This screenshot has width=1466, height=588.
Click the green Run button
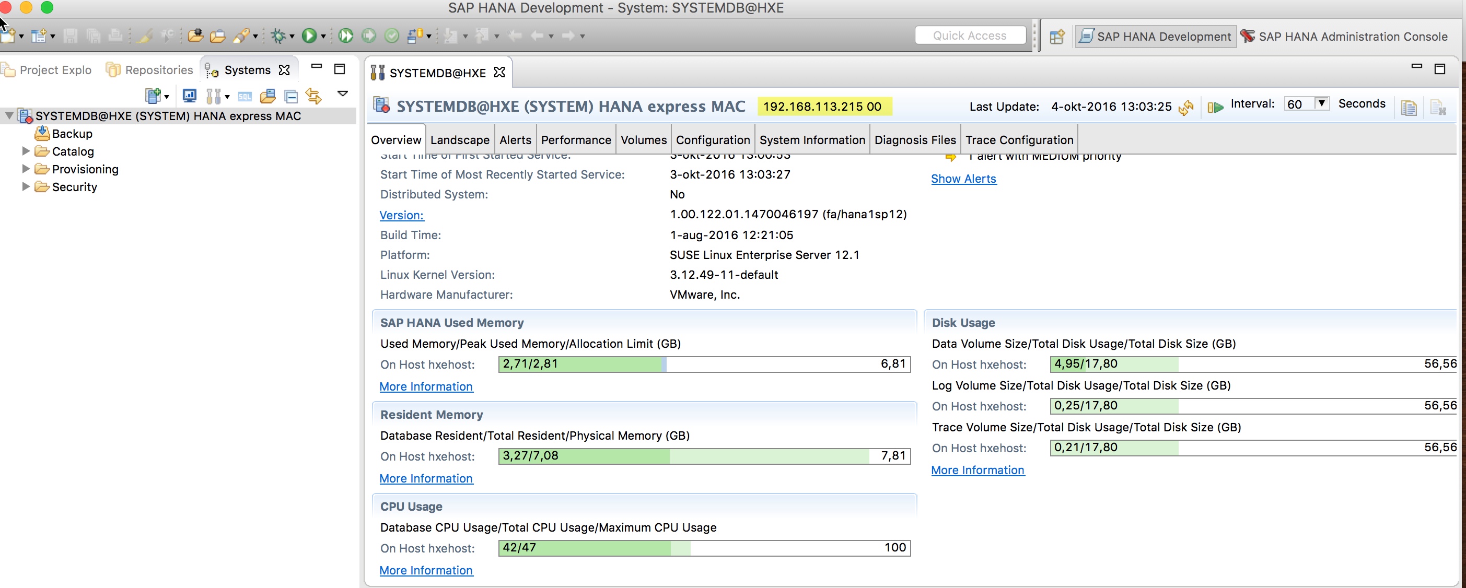(309, 36)
